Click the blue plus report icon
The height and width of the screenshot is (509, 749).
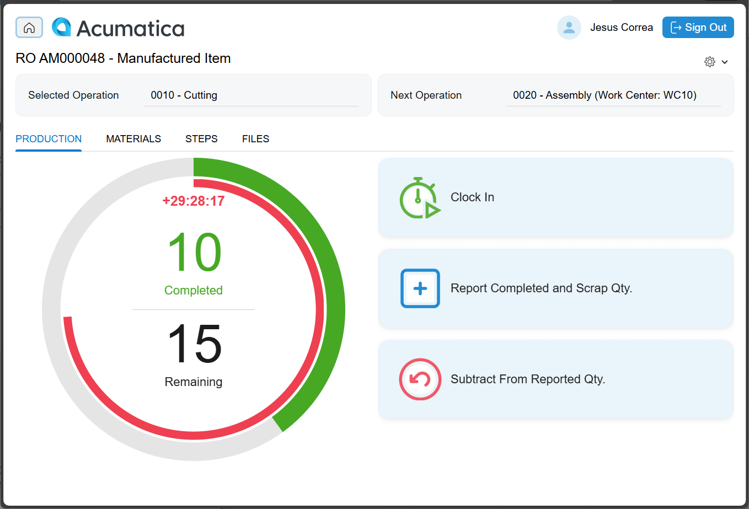pyautogui.click(x=420, y=288)
